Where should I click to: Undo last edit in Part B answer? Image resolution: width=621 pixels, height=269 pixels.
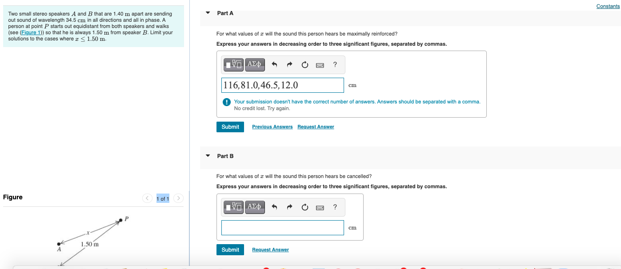tap(274, 207)
